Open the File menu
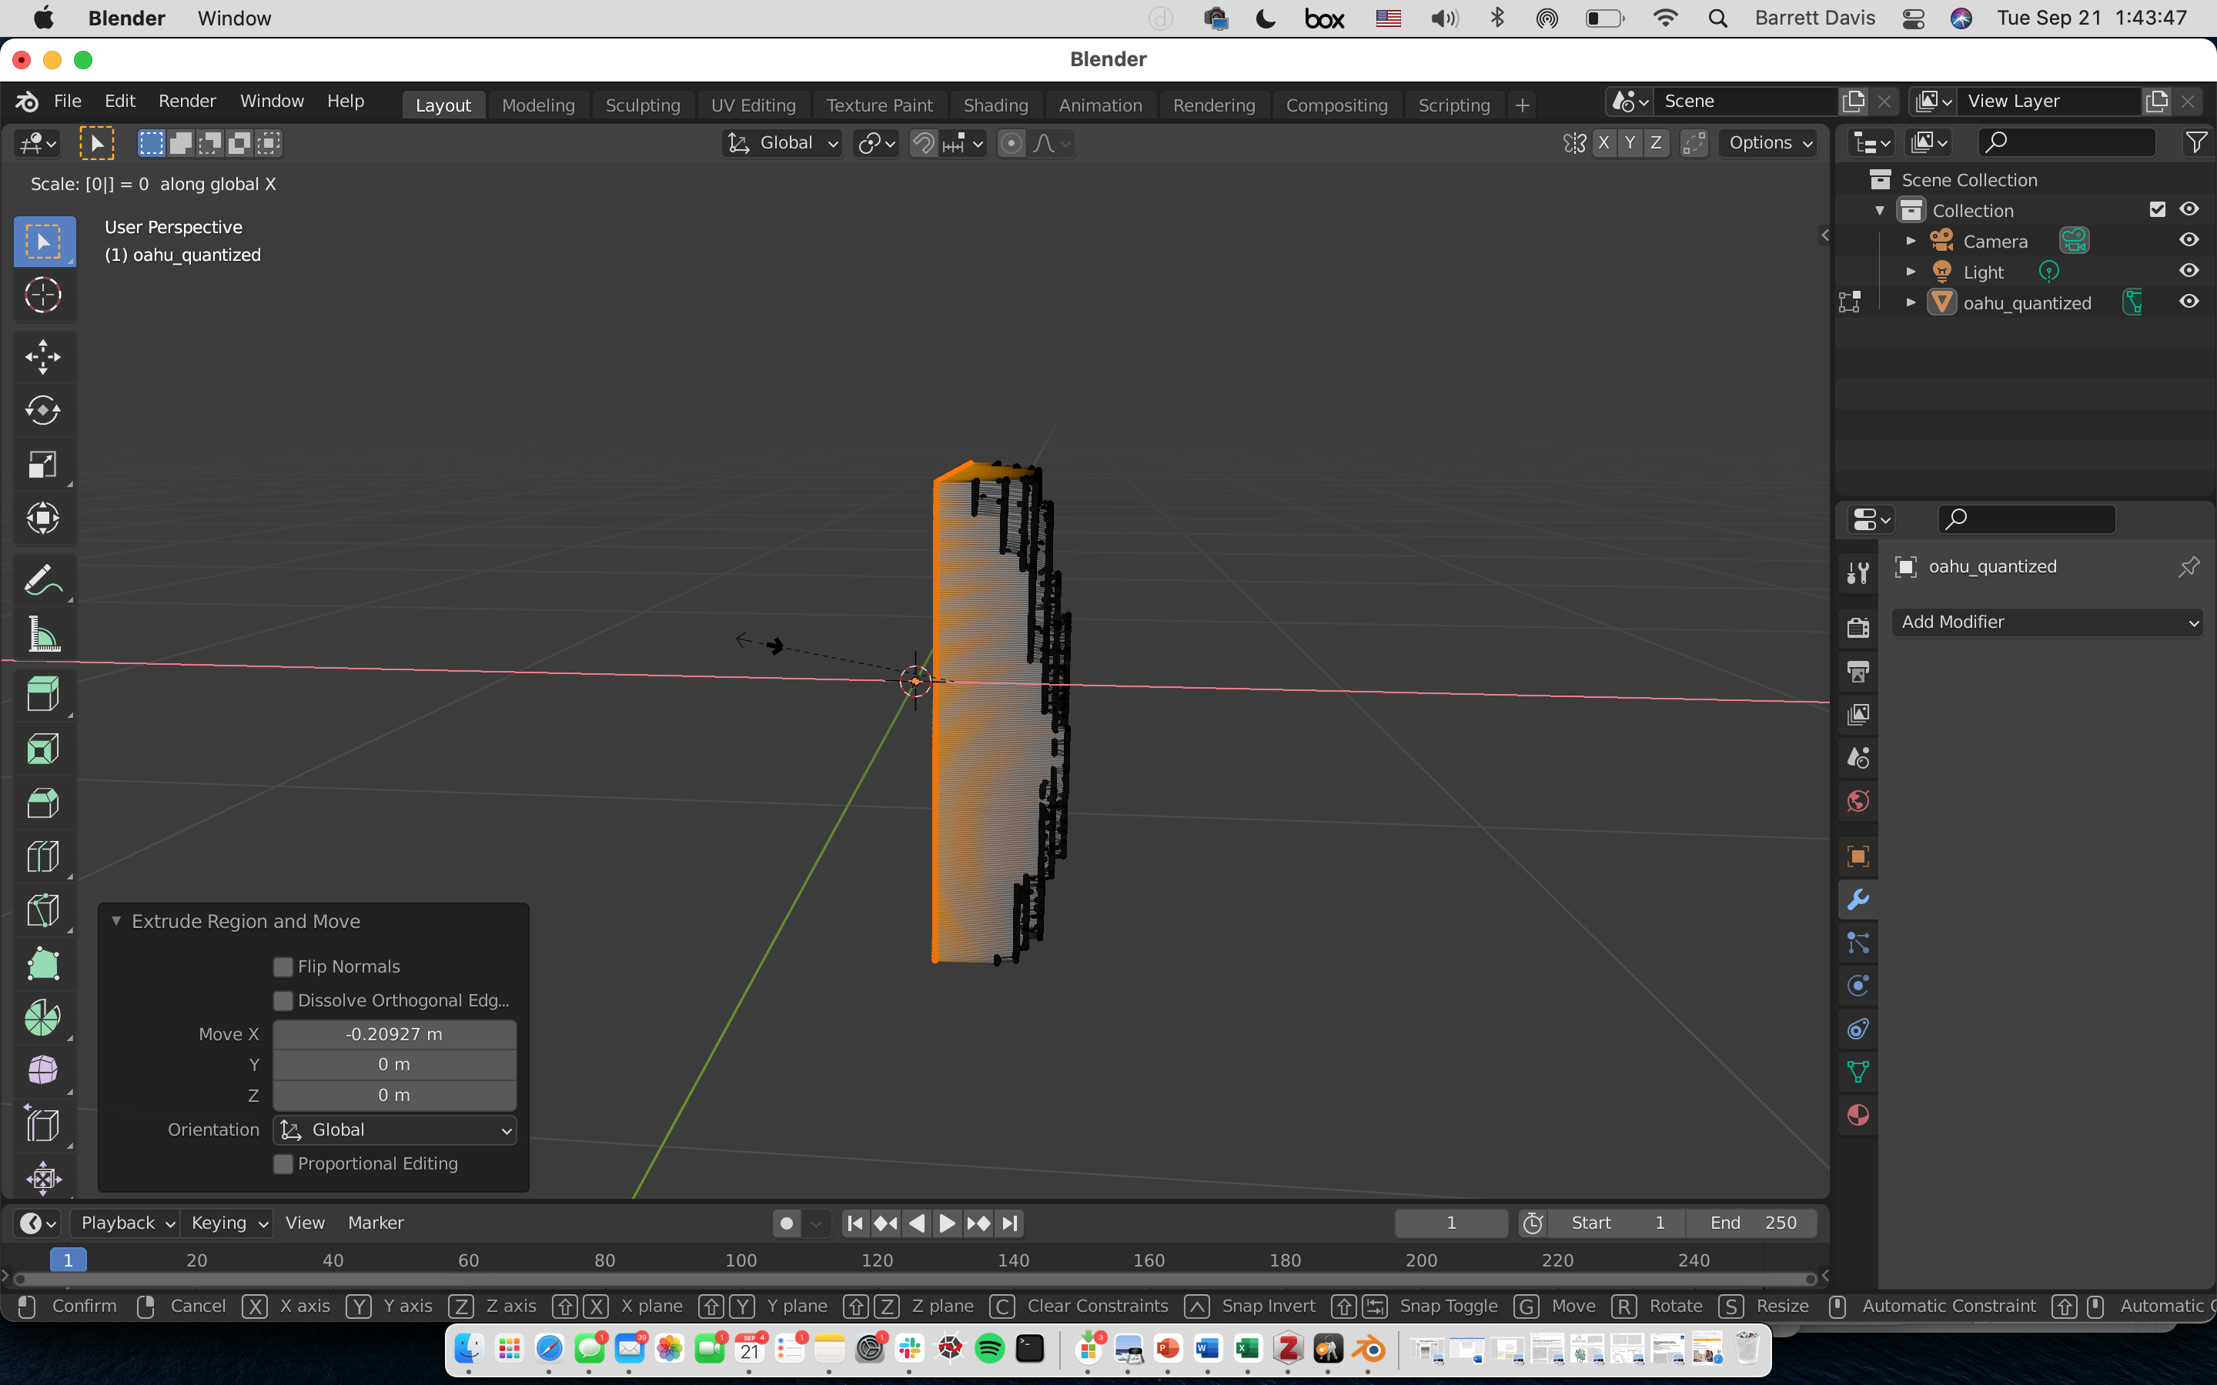Viewport: 2217px width, 1385px height. pos(68,101)
